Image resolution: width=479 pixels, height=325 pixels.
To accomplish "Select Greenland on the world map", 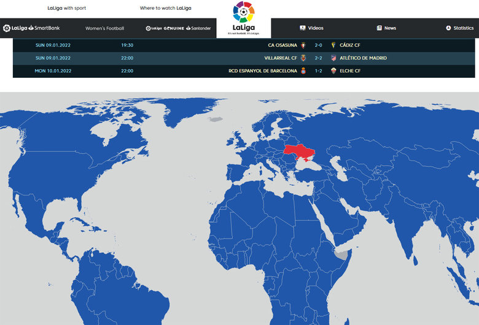I will coord(188,110).
